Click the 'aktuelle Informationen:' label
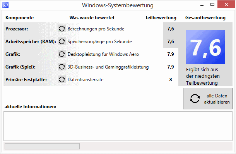Screen dimensions: 236x154 (31, 107)
